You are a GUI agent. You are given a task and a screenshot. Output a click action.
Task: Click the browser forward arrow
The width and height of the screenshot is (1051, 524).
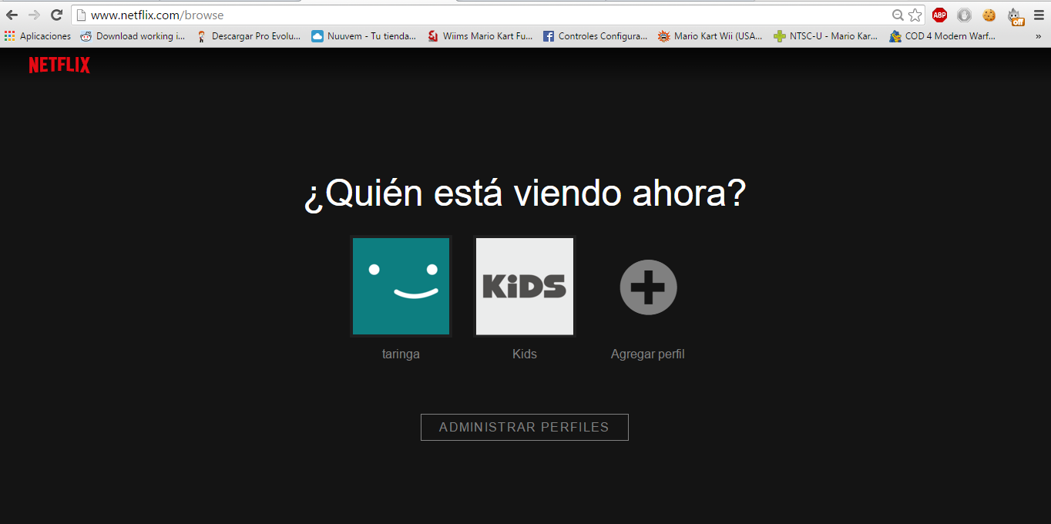(x=34, y=15)
